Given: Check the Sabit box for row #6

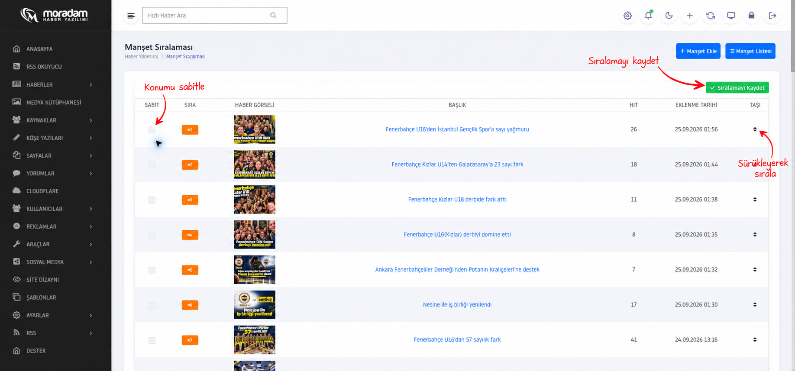Looking at the screenshot, I should 152,305.
